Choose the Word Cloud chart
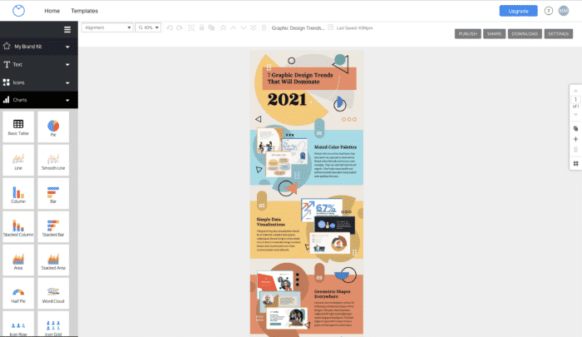 tap(53, 295)
